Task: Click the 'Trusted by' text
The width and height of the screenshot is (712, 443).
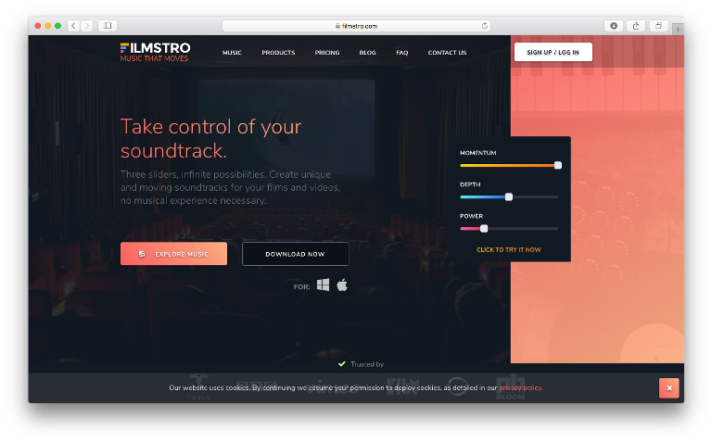Action: click(x=367, y=364)
